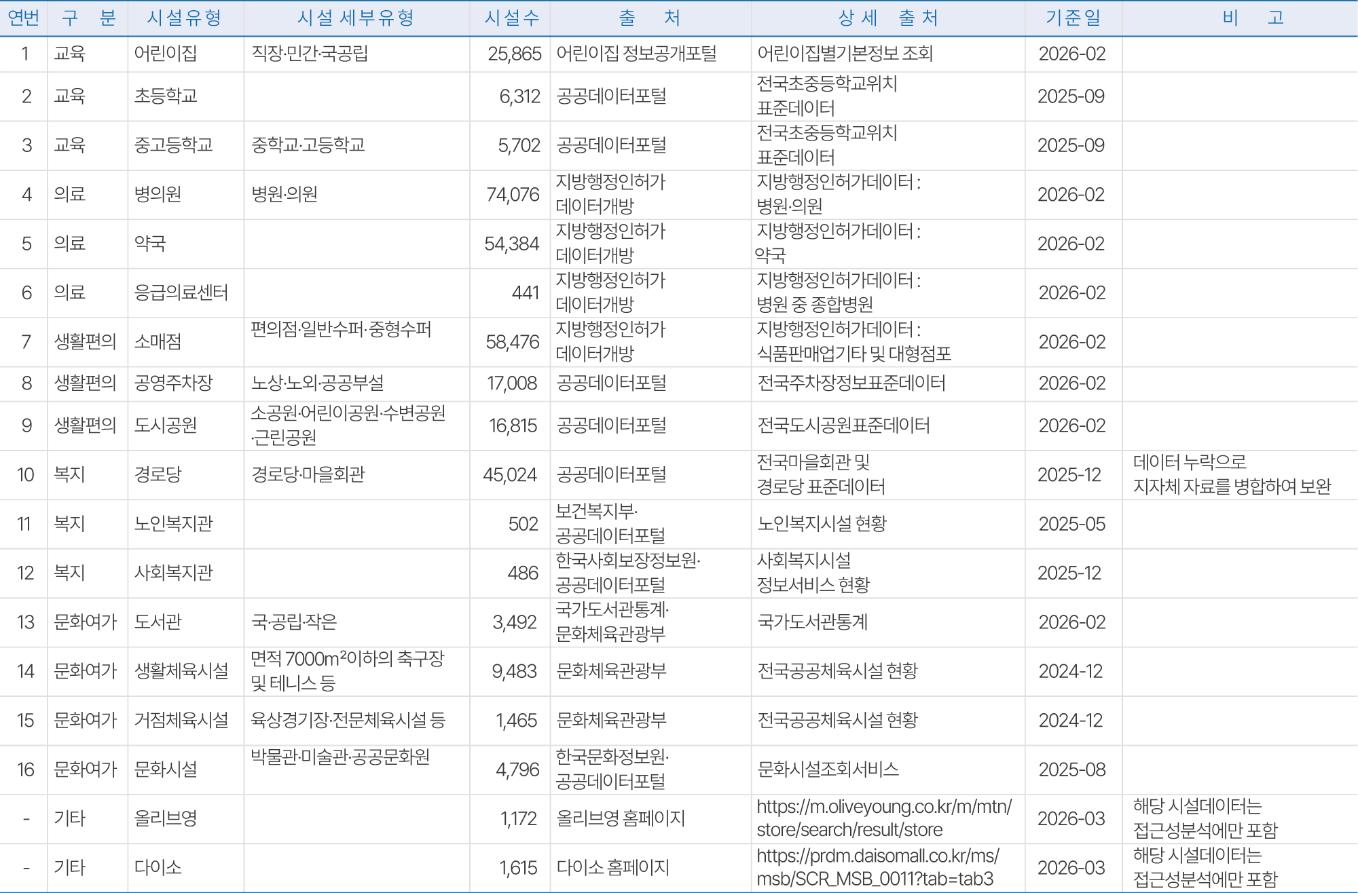Click the 상세 출처 column header
The image size is (1358, 893).
point(887,18)
